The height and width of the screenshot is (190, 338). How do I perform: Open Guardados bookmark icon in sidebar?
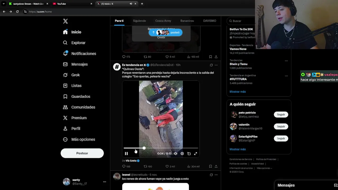click(x=65, y=96)
